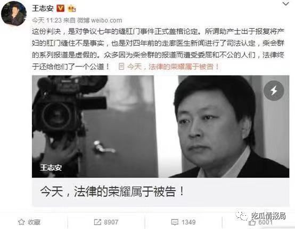Click the 王志安 username link

[43, 9]
